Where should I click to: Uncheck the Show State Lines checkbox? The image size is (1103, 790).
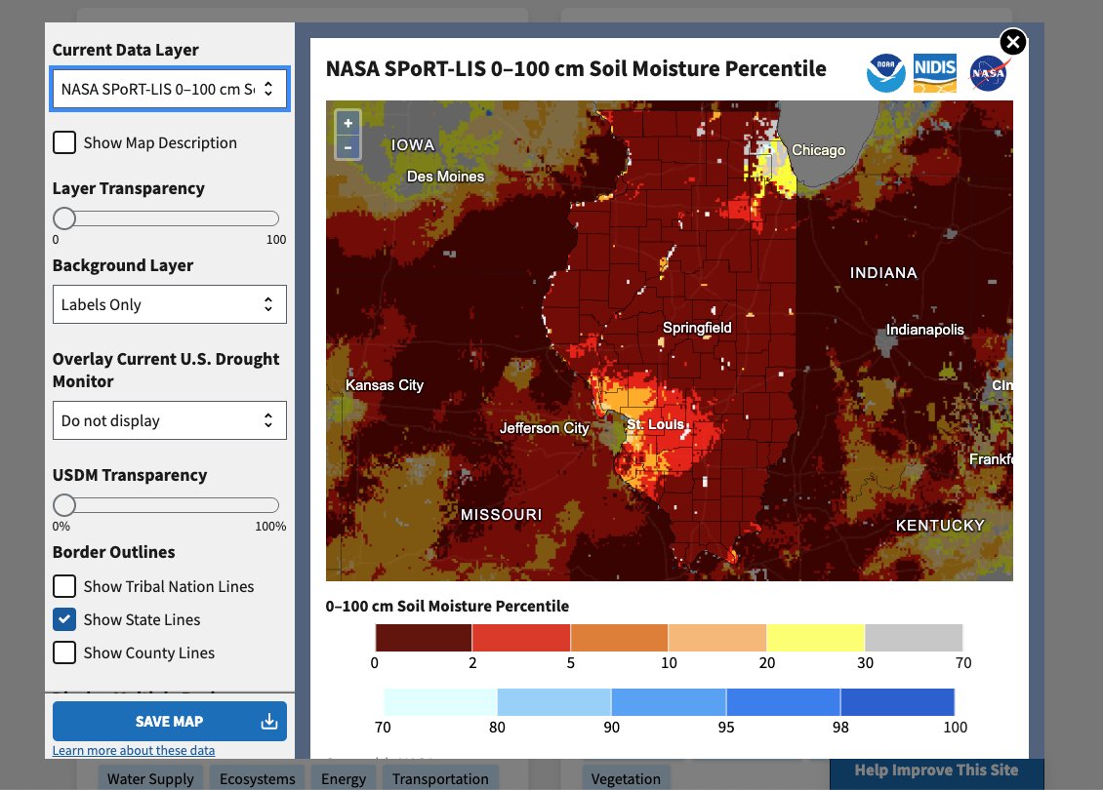[64, 619]
